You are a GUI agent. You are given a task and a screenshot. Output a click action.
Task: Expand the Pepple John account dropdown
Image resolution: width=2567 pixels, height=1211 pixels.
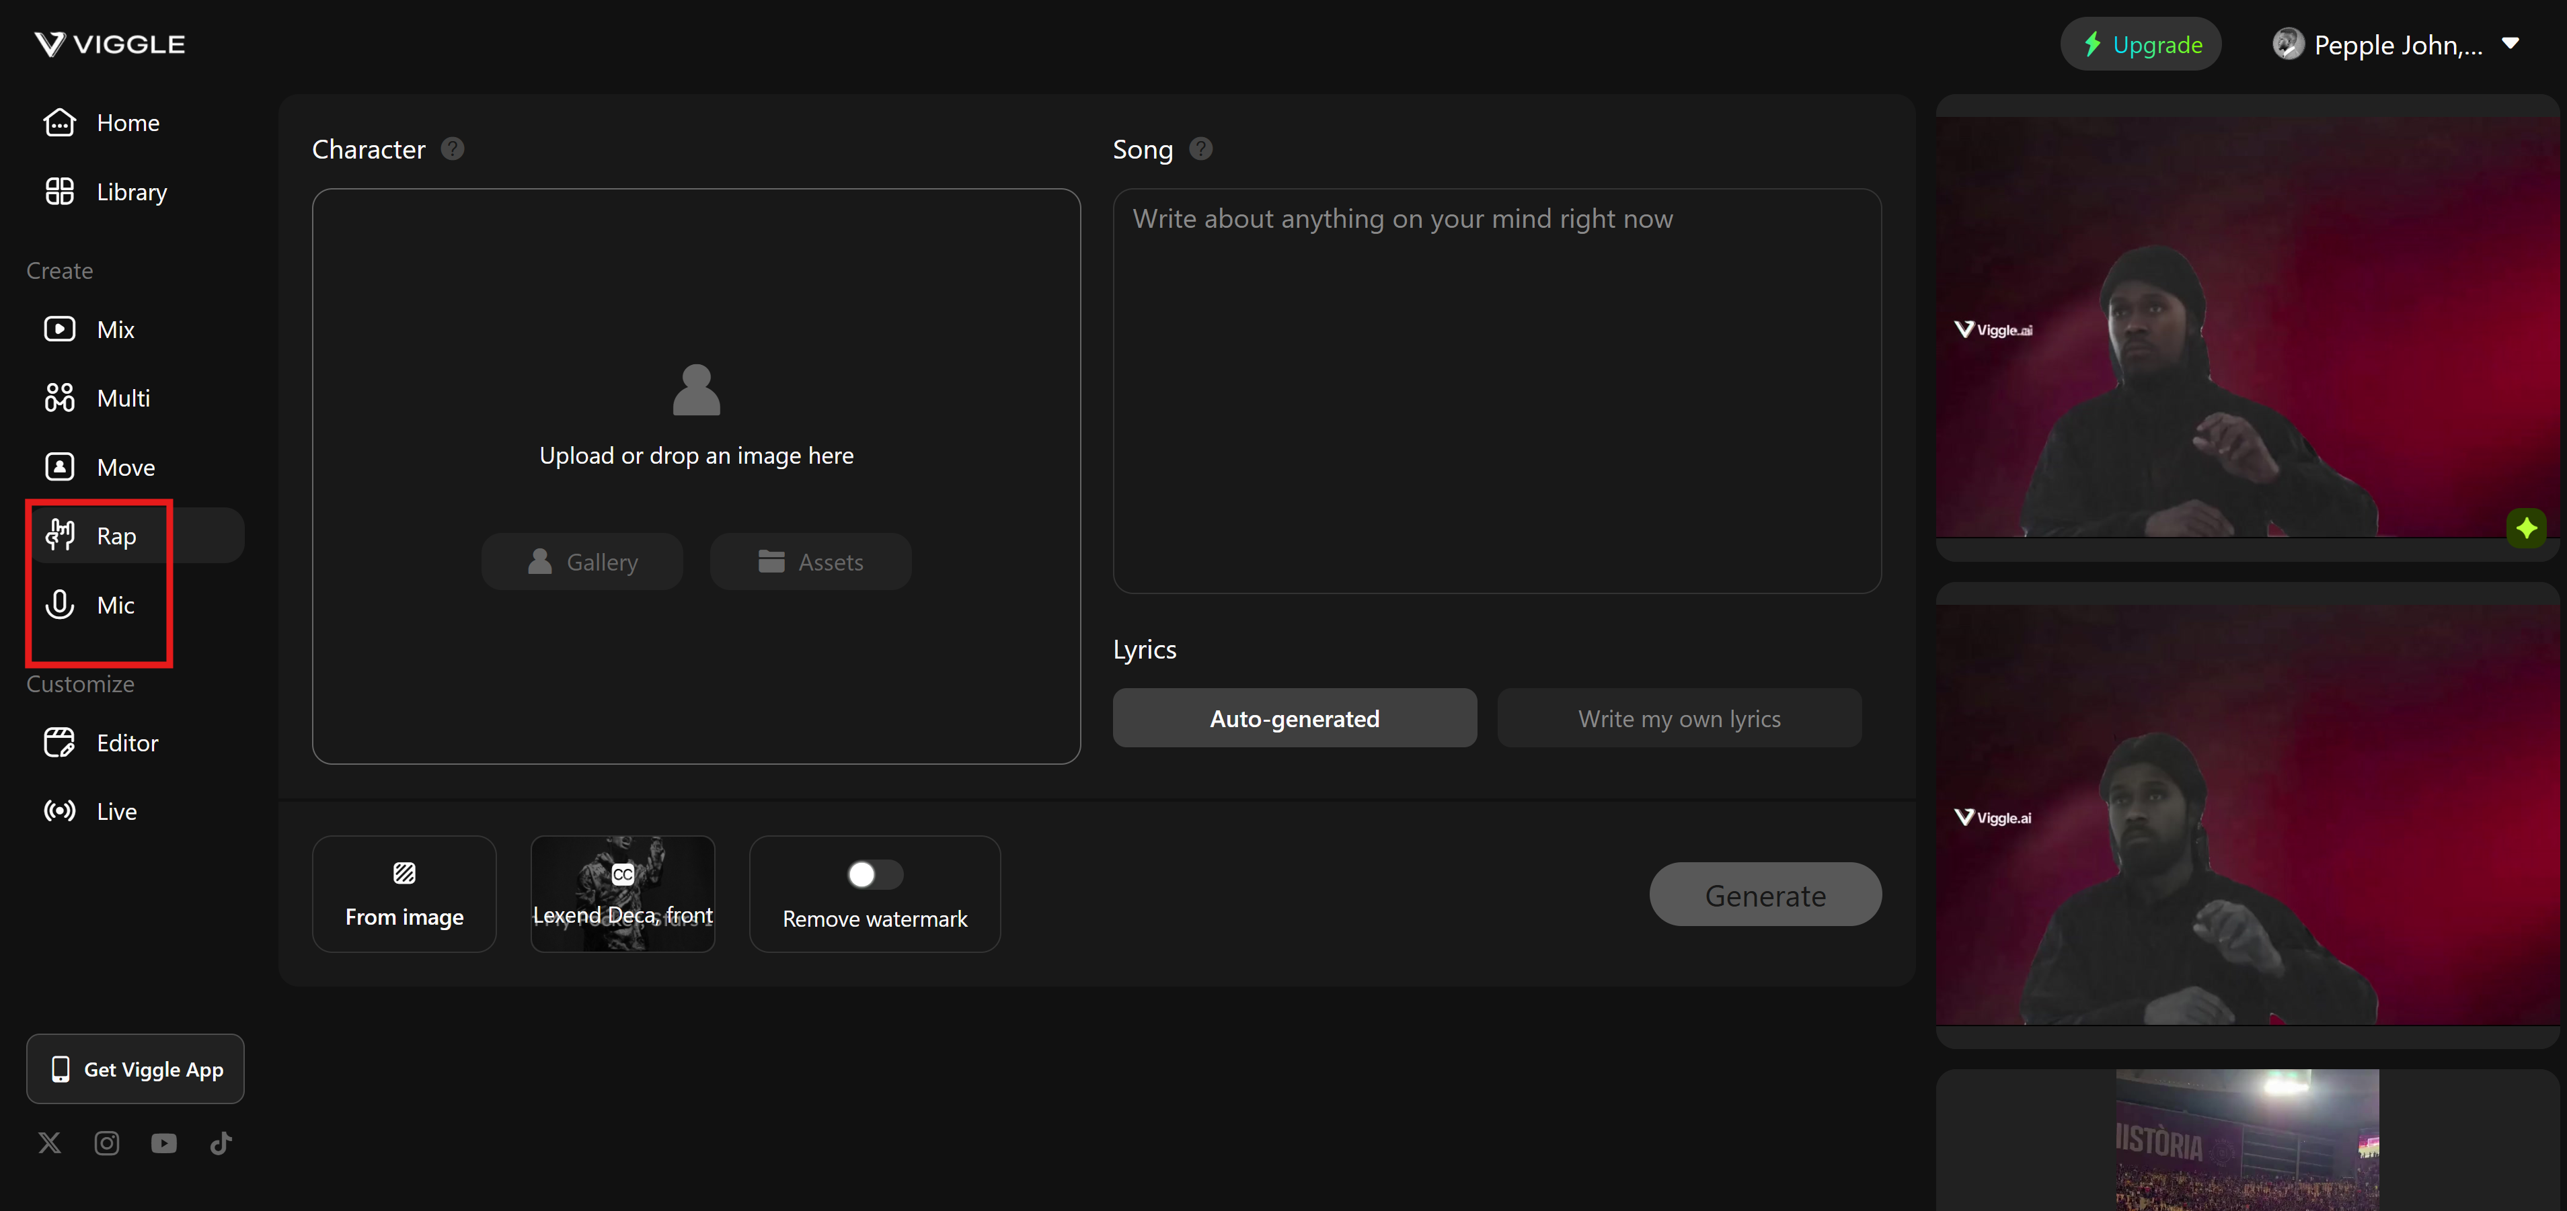click(x=2511, y=44)
